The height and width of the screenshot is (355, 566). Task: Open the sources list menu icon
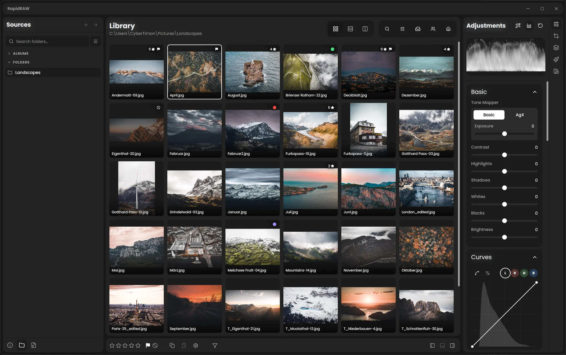96,41
